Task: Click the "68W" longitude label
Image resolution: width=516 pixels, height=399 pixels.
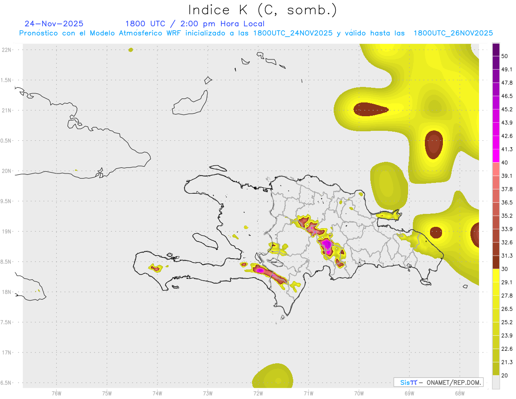Action: (460, 393)
